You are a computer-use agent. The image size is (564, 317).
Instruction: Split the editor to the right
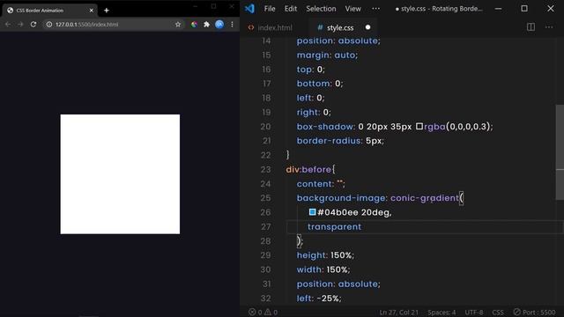click(x=531, y=27)
